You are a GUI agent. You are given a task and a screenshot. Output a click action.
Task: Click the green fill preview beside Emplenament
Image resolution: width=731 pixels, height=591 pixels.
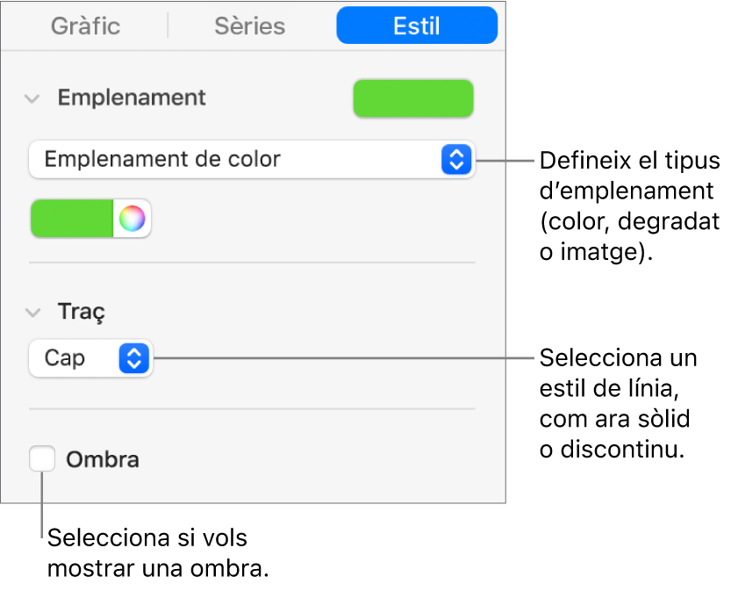tap(412, 99)
